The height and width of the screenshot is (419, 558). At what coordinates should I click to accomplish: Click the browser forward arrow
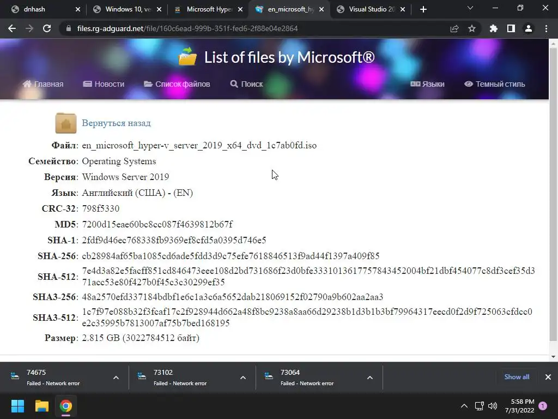click(x=29, y=28)
